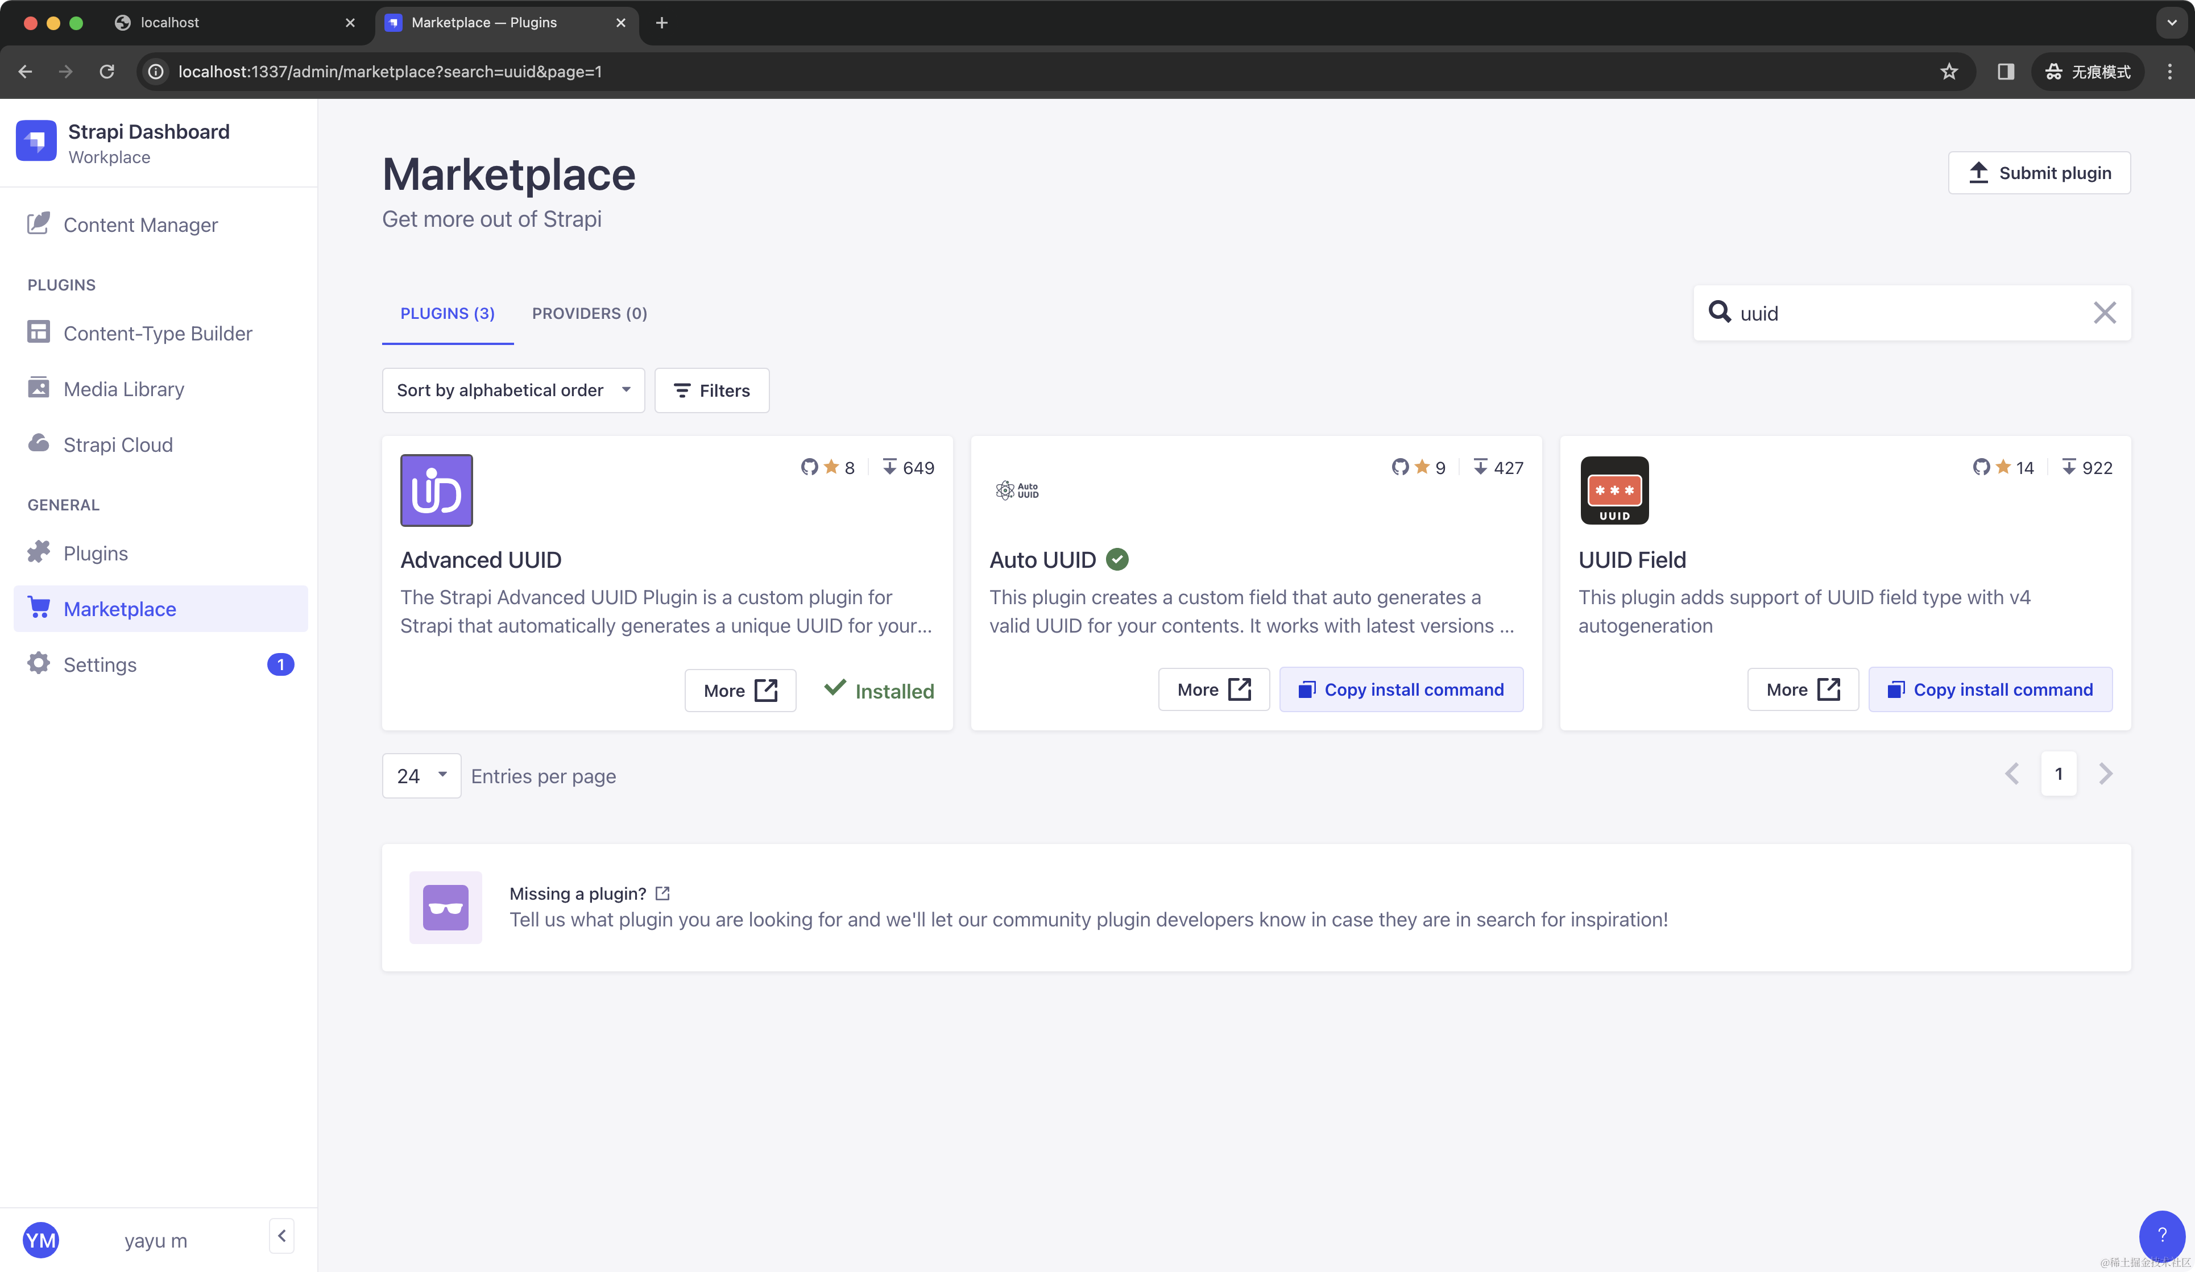Open Content Manager from the sidebar
Screen dimensions: 2195x1272
click(x=139, y=225)
